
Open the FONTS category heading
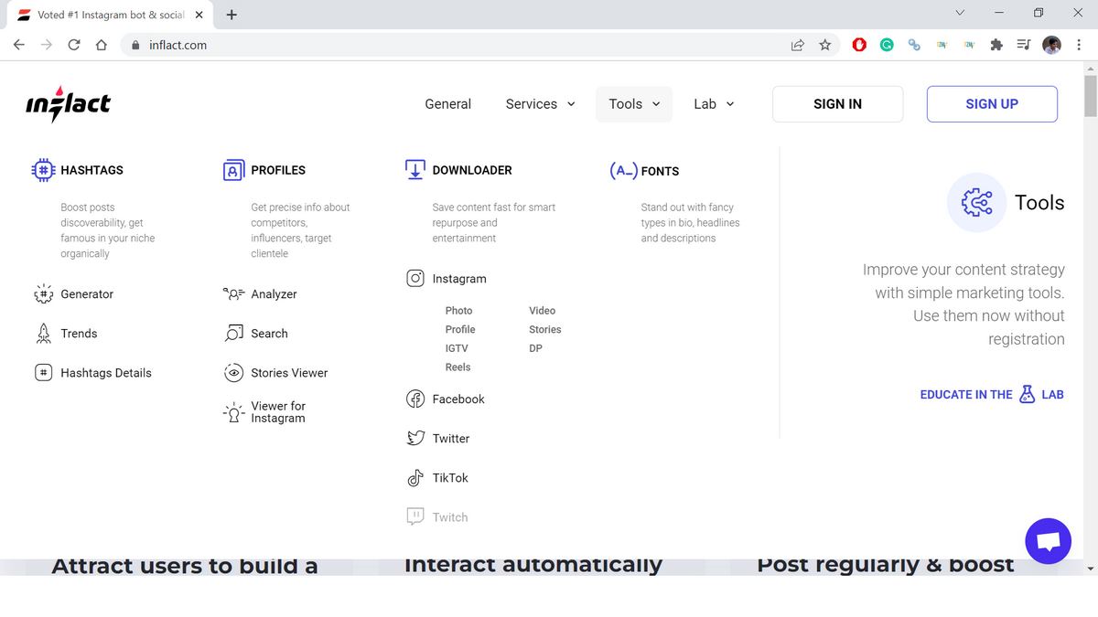660,171
